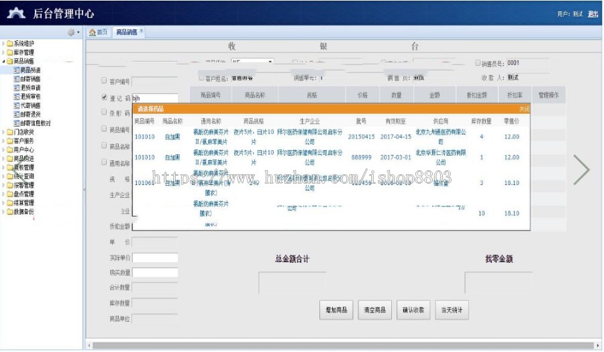604x352 pixels.
Task: Click the 零售价 column header in the popup
Action: 511,121
